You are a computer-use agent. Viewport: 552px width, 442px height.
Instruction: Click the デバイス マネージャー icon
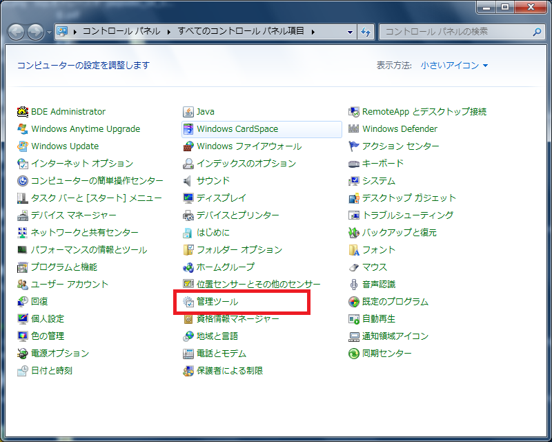23,215
